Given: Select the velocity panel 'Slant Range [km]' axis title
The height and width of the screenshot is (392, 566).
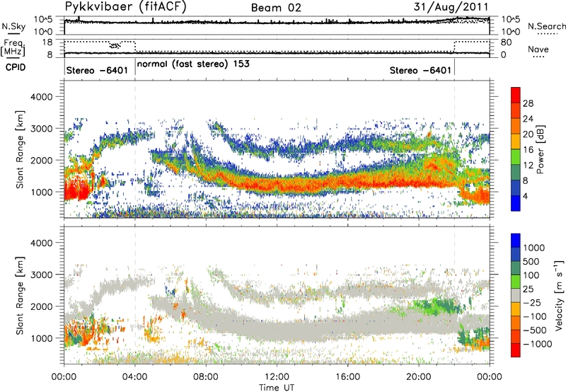Looking at the screenshot, I should point(20,295).
